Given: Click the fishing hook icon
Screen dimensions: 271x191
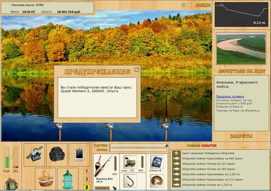Looking at the screenshot, I should coord(130,181).
